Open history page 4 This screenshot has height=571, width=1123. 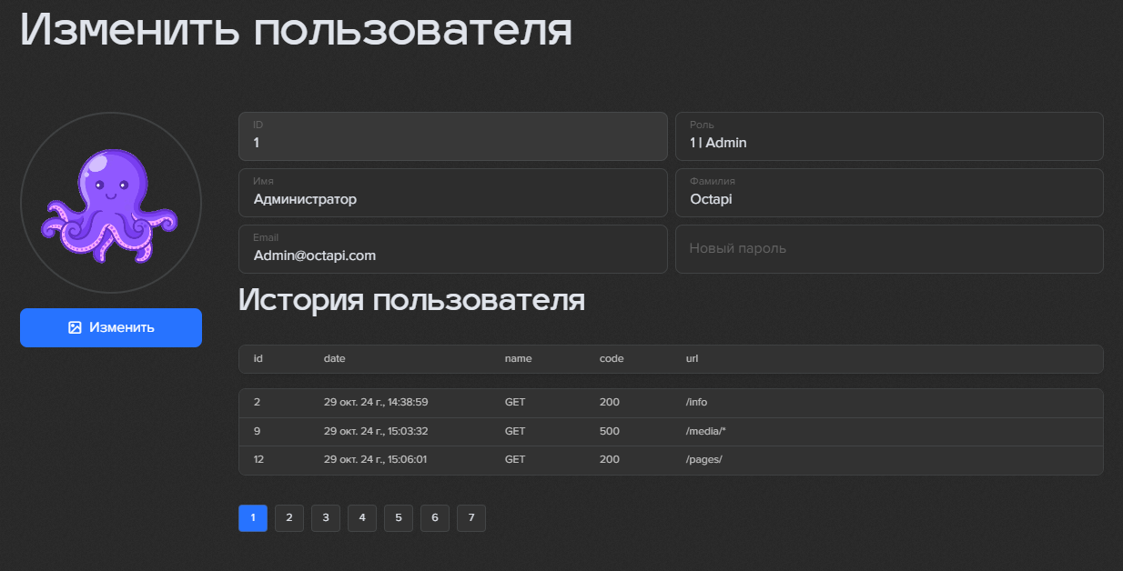click(x=362, y=518)
